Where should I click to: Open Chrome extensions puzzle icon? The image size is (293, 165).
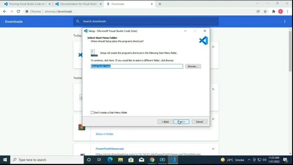pos(274,11)
